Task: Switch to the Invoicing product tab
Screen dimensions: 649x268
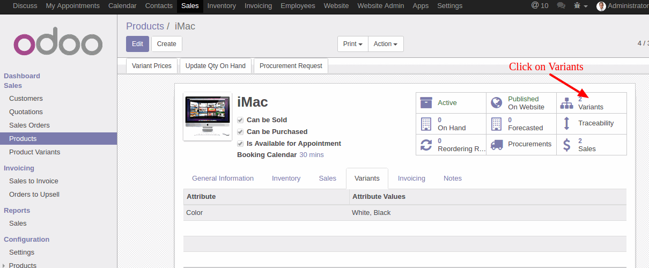Action: 411,178
